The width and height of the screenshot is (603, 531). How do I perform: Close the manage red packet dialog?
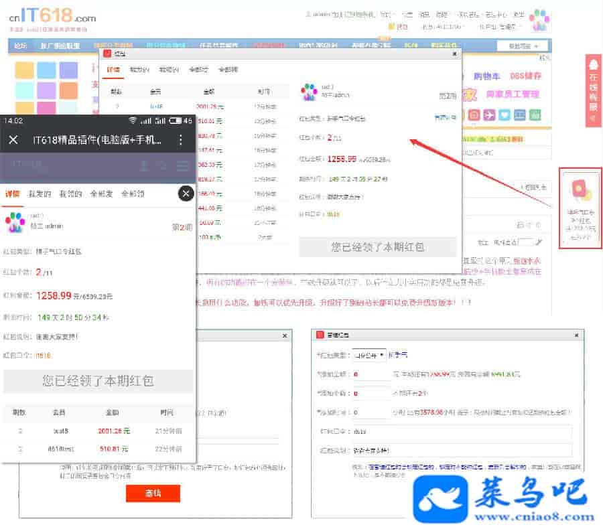tap(576, 335)
